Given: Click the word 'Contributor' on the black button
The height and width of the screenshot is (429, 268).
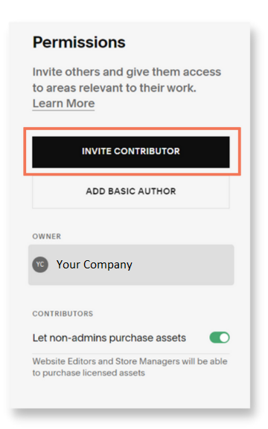Looking at the screenshot, I should (x=147, y=151).
